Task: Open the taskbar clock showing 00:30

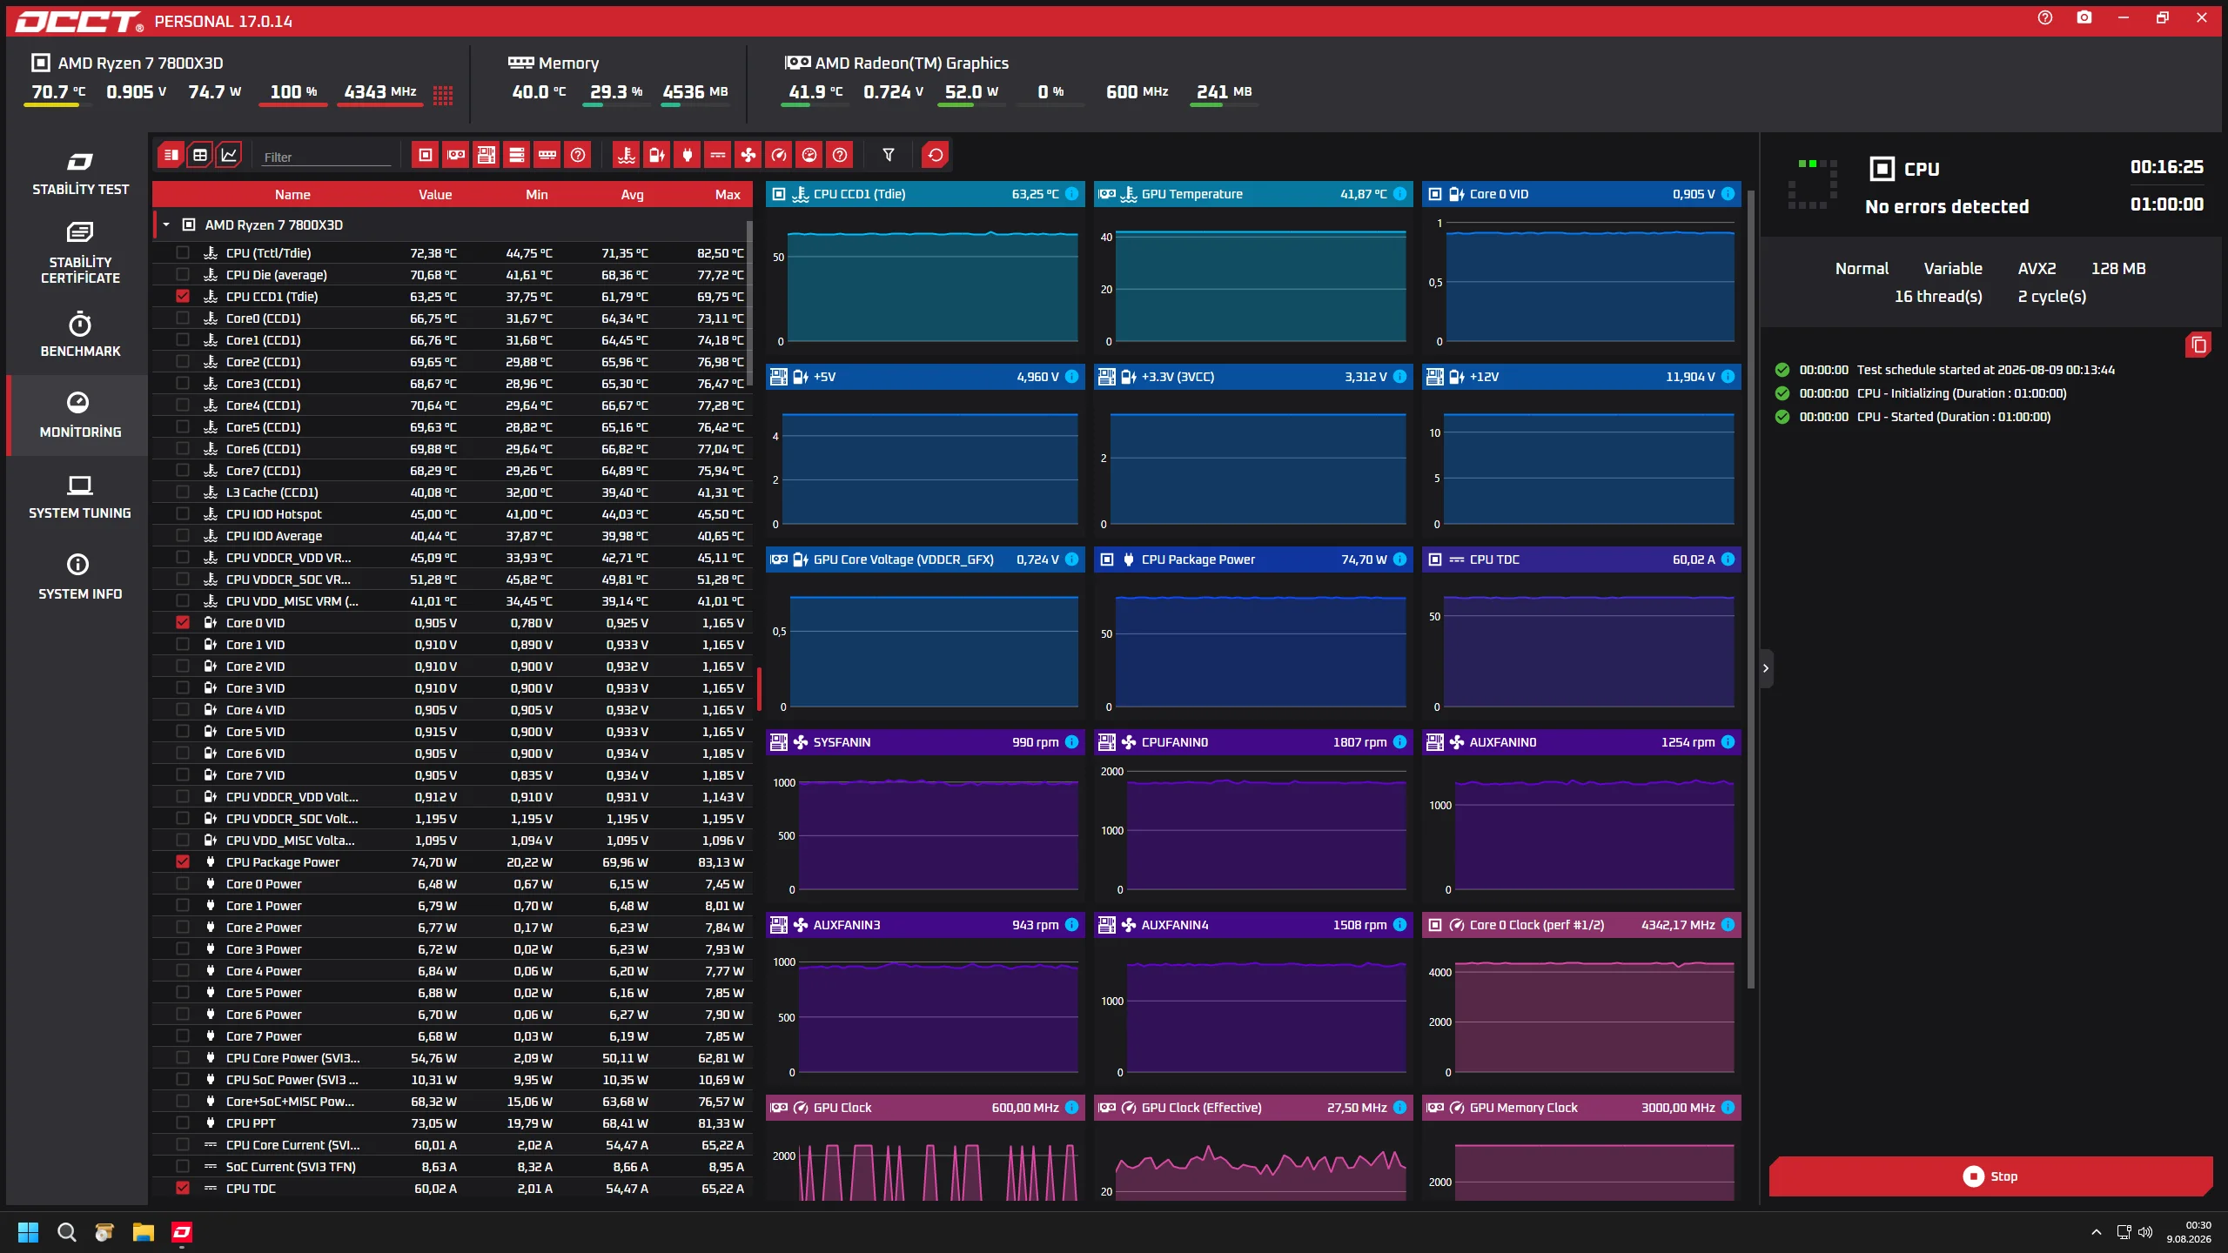Action: coord(2189,1232)
